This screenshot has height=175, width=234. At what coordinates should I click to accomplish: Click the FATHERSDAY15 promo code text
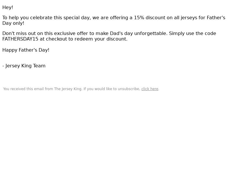click(20, 39)
